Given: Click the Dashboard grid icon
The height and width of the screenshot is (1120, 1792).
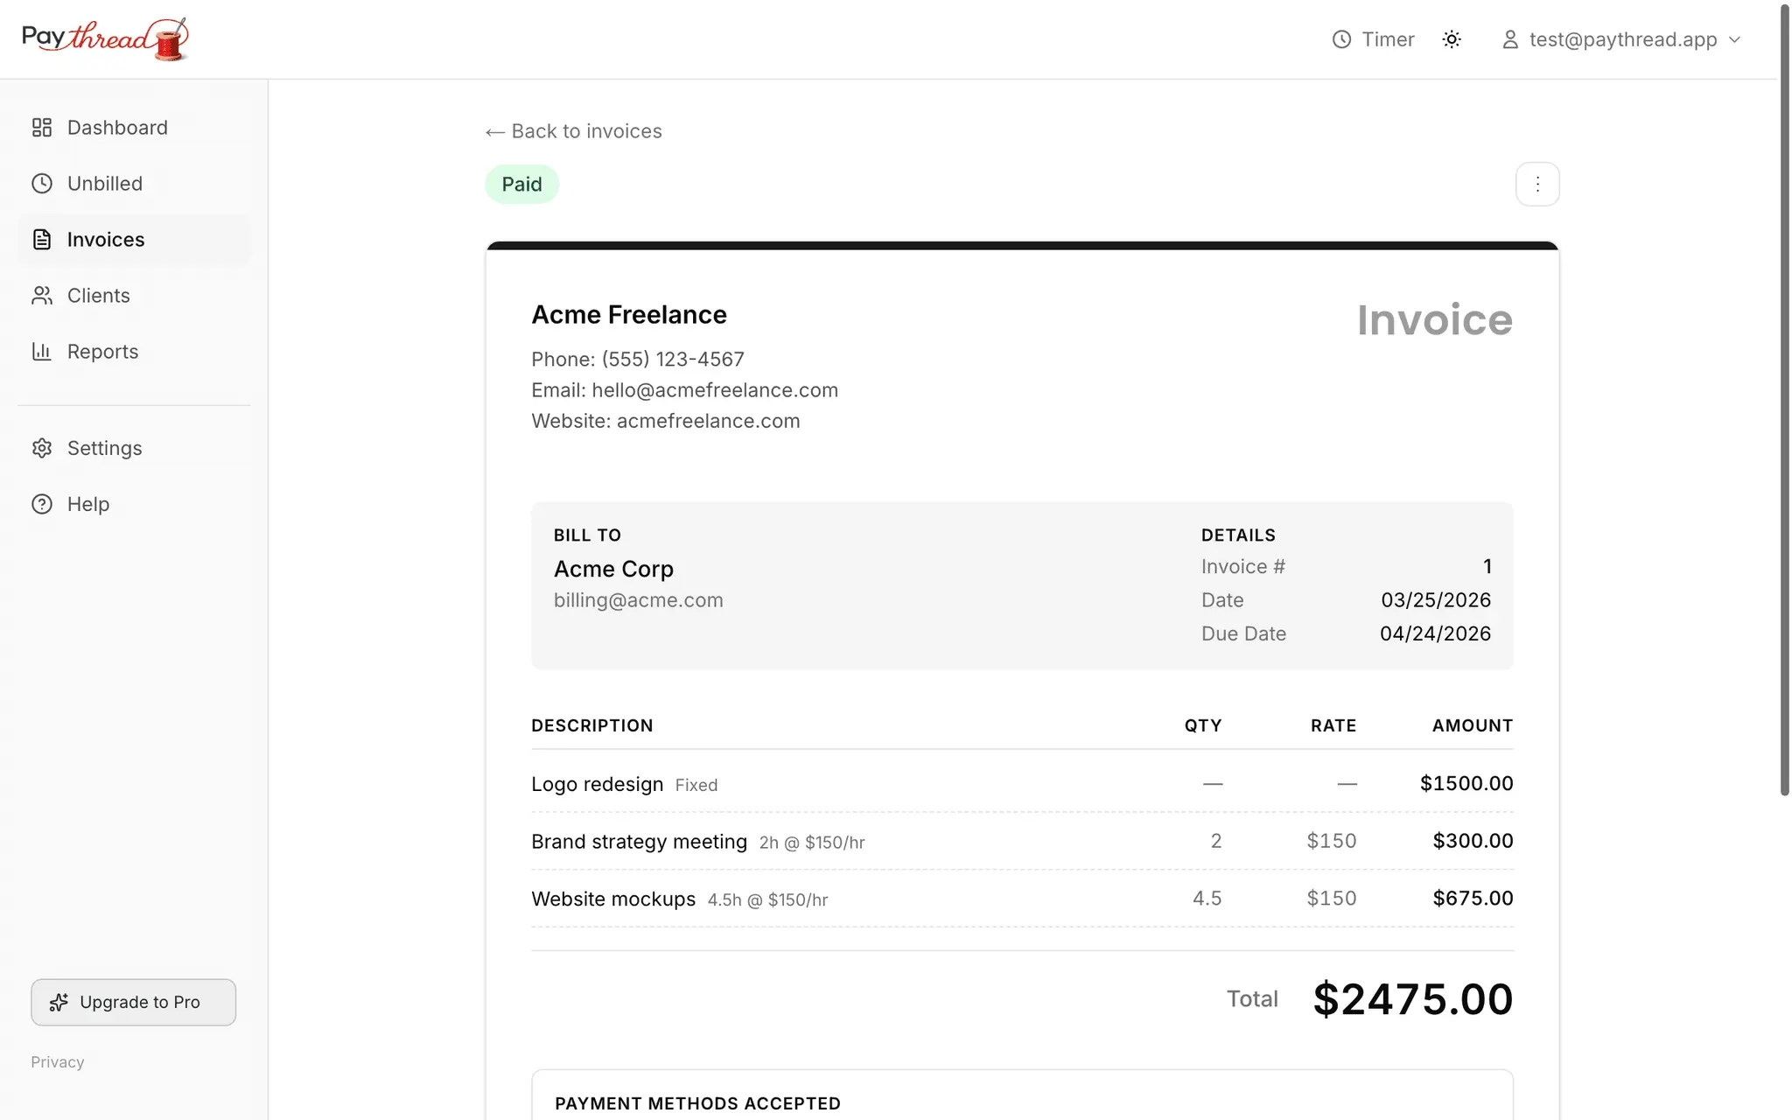Looking at the screenshot, I should tap(42, 128).
